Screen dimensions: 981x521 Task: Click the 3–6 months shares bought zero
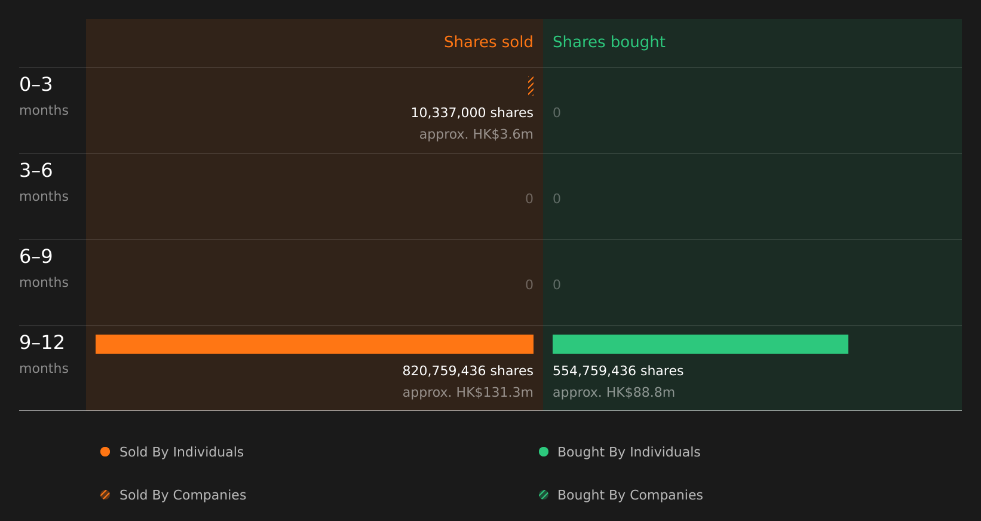pyautogui.click(x=557, y=199)
